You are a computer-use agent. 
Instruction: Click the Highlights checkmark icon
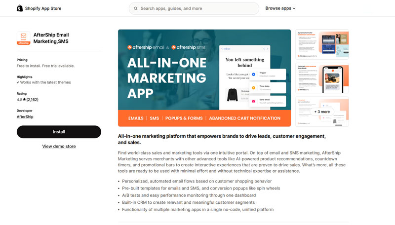pyautogui.click(x=18, y=82)
